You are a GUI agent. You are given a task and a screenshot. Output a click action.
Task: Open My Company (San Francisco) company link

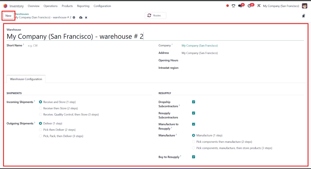pos(200,46)
